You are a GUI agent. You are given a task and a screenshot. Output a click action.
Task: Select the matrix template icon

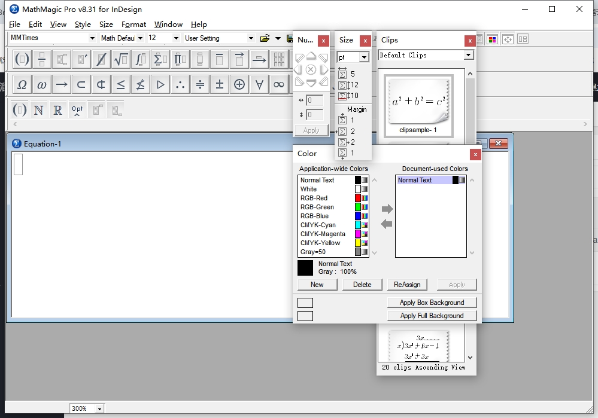(280, 60)
